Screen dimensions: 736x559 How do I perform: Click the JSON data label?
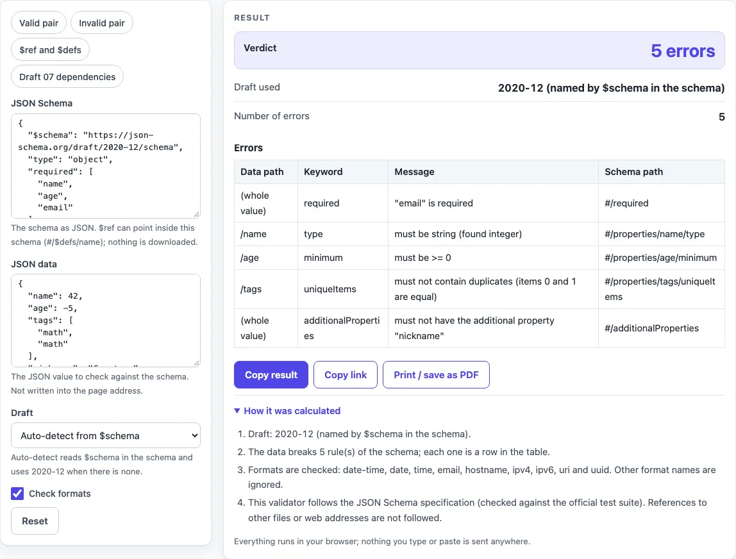click(x=34, y=264)
